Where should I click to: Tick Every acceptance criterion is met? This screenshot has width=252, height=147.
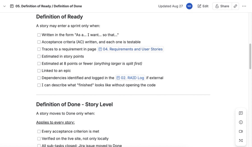pos(39,131)
